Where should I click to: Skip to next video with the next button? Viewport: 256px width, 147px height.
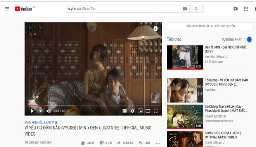click(x=41, y=111)
